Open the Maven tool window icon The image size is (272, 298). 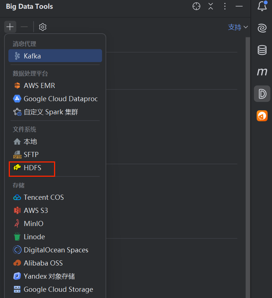click(x=262, y=72)
